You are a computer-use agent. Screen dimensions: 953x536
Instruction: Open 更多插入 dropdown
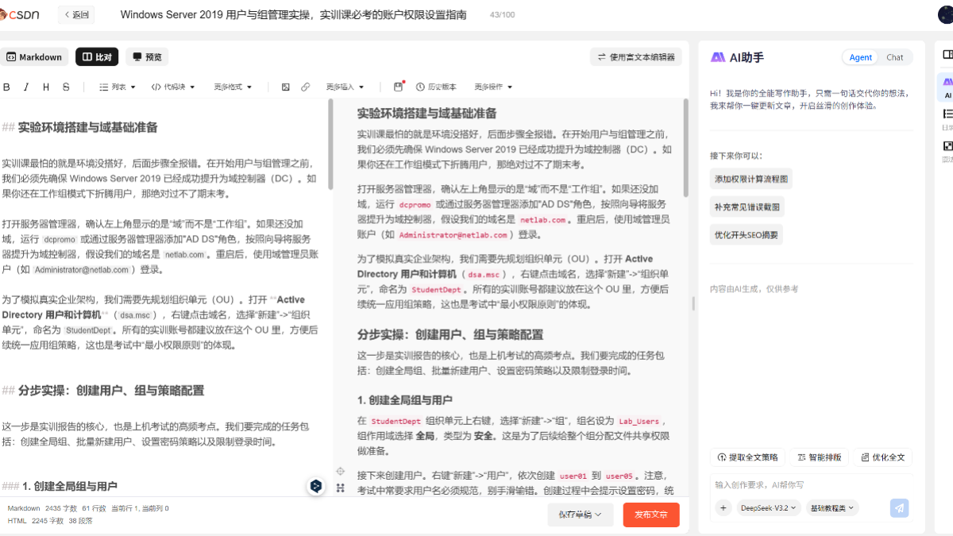point(345,87)
